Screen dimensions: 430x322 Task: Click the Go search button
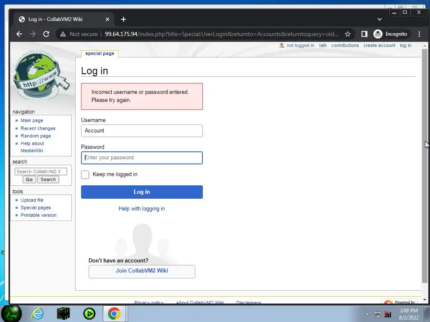point(29,179)
